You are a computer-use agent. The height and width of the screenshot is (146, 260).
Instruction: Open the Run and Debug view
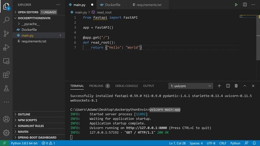tap(6, 47)
